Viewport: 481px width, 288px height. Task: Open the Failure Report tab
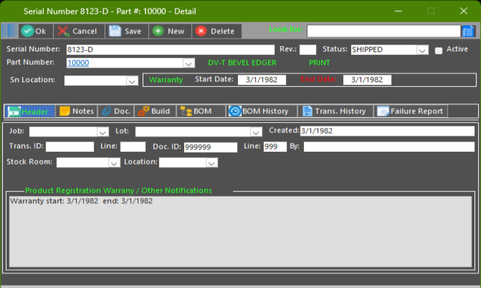point(410,111)
